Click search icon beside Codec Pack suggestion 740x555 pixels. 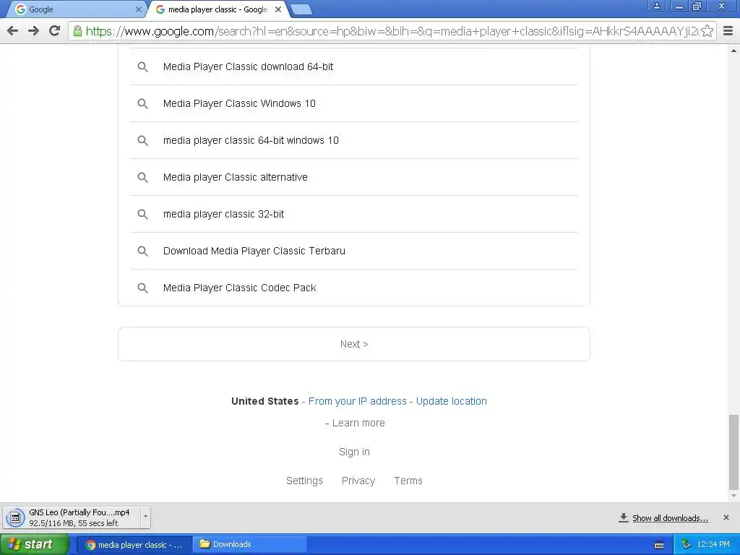pos(142,288)
